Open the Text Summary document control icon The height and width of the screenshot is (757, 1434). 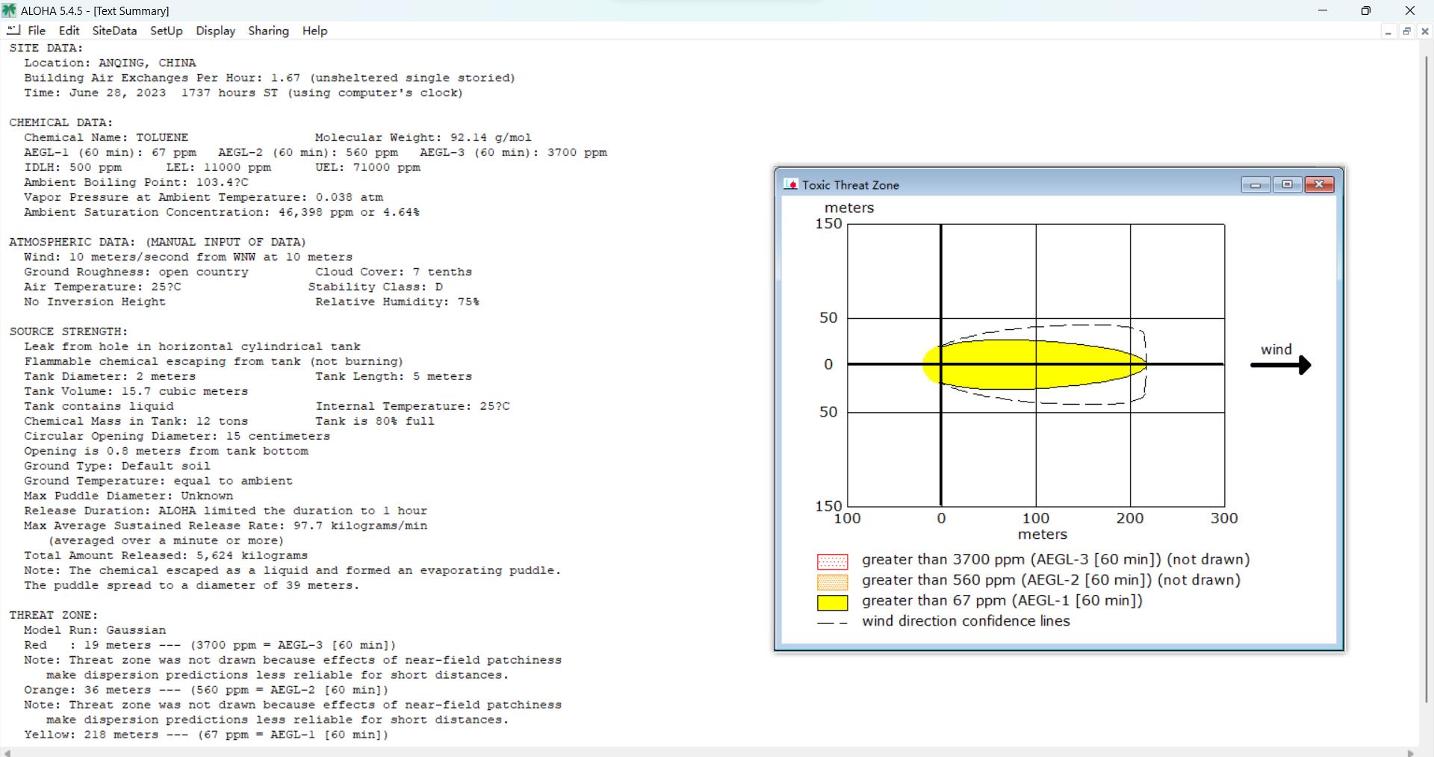coord(13,31)
